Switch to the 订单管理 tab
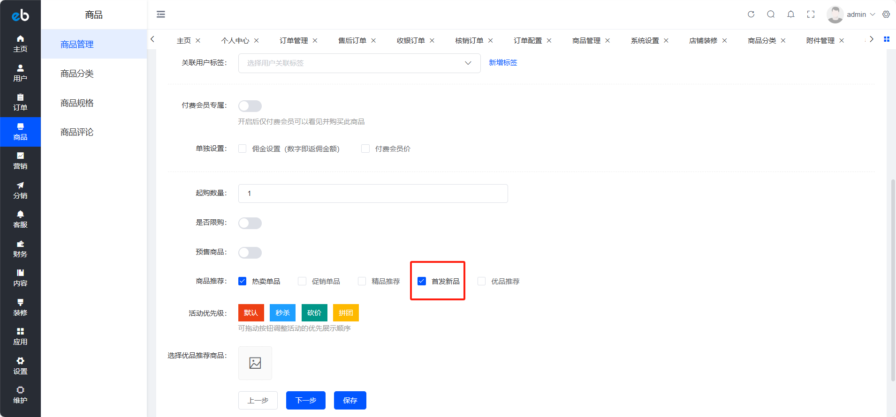896x417 pixels. coord(294,41)
